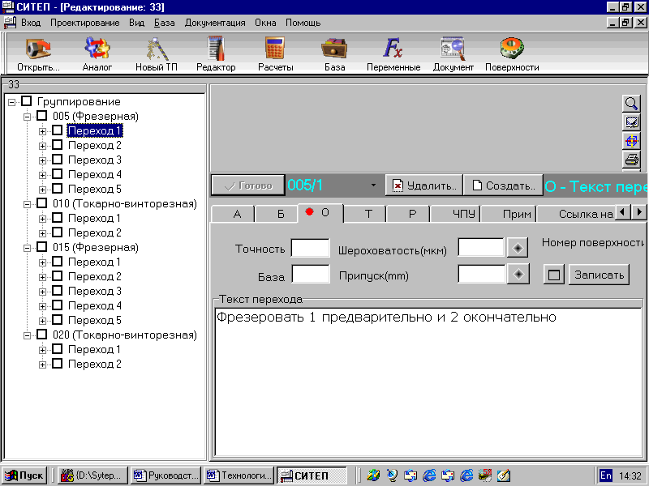This screenshot has width=649, height=486.
Task: Open the Переменные Fx tool
Action: coord(393,53)
